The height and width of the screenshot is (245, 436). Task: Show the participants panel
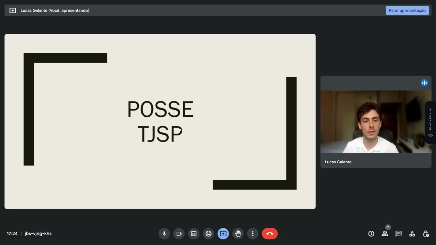tap(385, 234)
